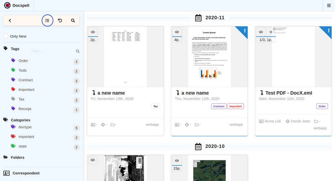Preview first 2-page document with eye icon
Viewport: 335px width, 181px height.
[93, 32]
